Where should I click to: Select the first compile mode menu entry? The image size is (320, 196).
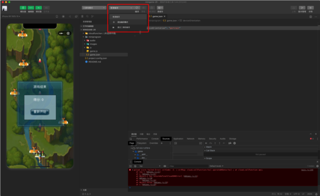(x=128, y=17)
